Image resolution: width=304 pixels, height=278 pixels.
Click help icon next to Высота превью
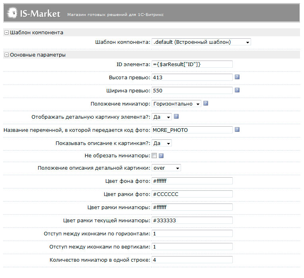click(x=237, y=77)
